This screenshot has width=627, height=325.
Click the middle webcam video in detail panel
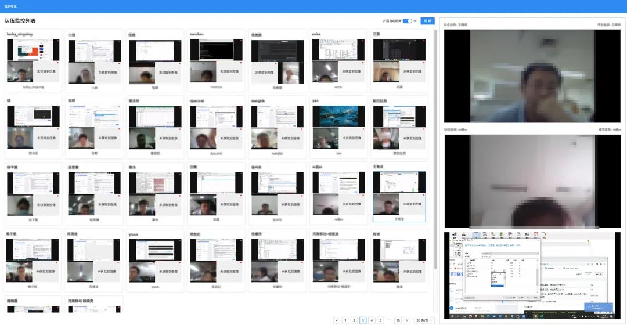click(532, 181)
